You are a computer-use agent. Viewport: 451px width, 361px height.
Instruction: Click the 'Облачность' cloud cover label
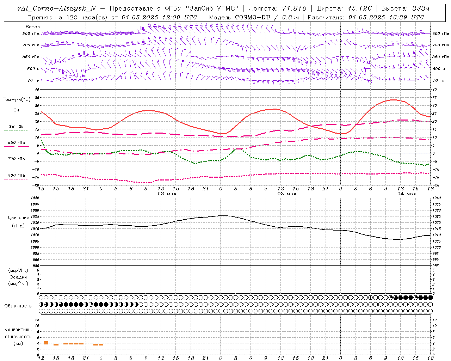tap(18, 306)
